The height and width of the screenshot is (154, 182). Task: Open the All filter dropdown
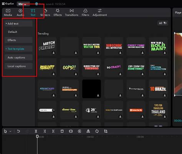click(x=163, y=23)
